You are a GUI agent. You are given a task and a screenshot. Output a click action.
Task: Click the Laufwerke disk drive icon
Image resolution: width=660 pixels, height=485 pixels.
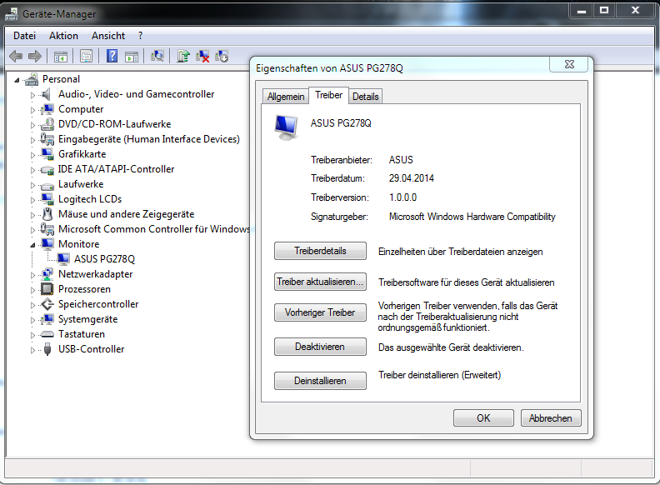(x=47, y=185)
